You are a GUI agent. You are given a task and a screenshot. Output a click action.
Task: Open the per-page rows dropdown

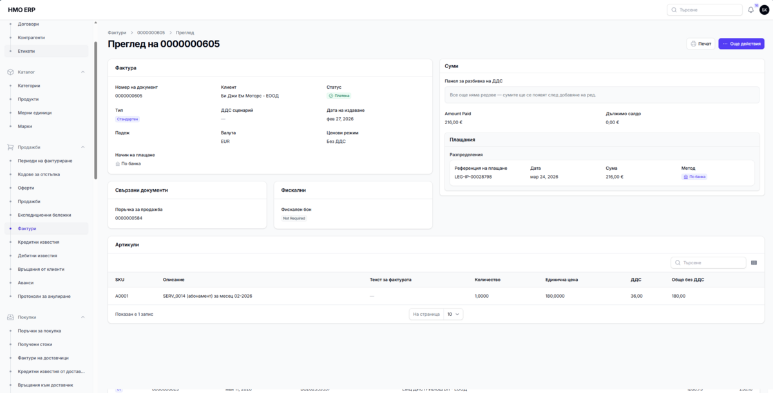pyautogui.click(x=453, y=314)
